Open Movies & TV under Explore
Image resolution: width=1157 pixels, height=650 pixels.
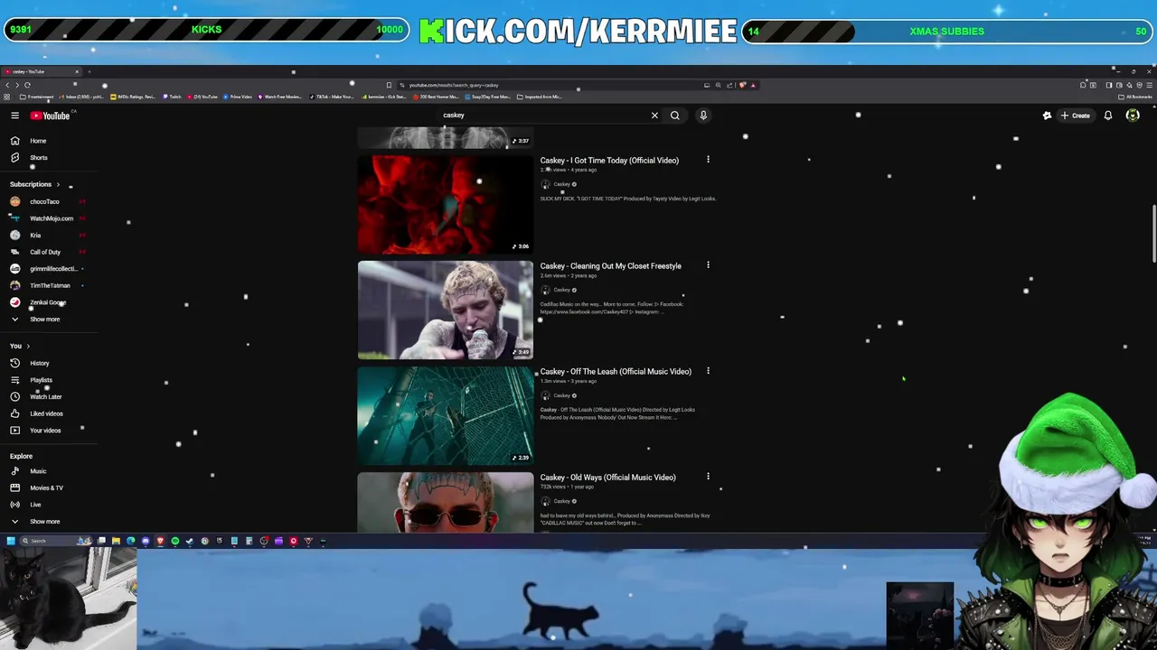(x=48, y=487)
